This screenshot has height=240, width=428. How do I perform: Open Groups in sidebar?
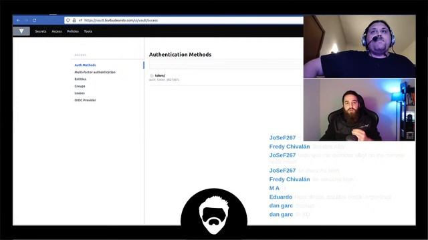pos(80,86)
